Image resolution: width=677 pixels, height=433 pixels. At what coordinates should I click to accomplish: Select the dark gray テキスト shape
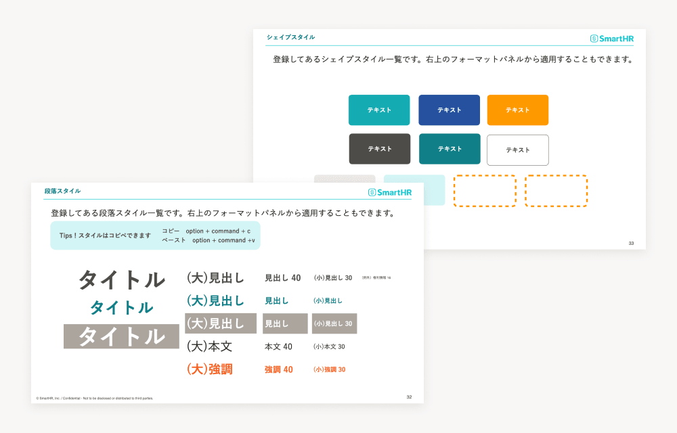tap(379, 149)
